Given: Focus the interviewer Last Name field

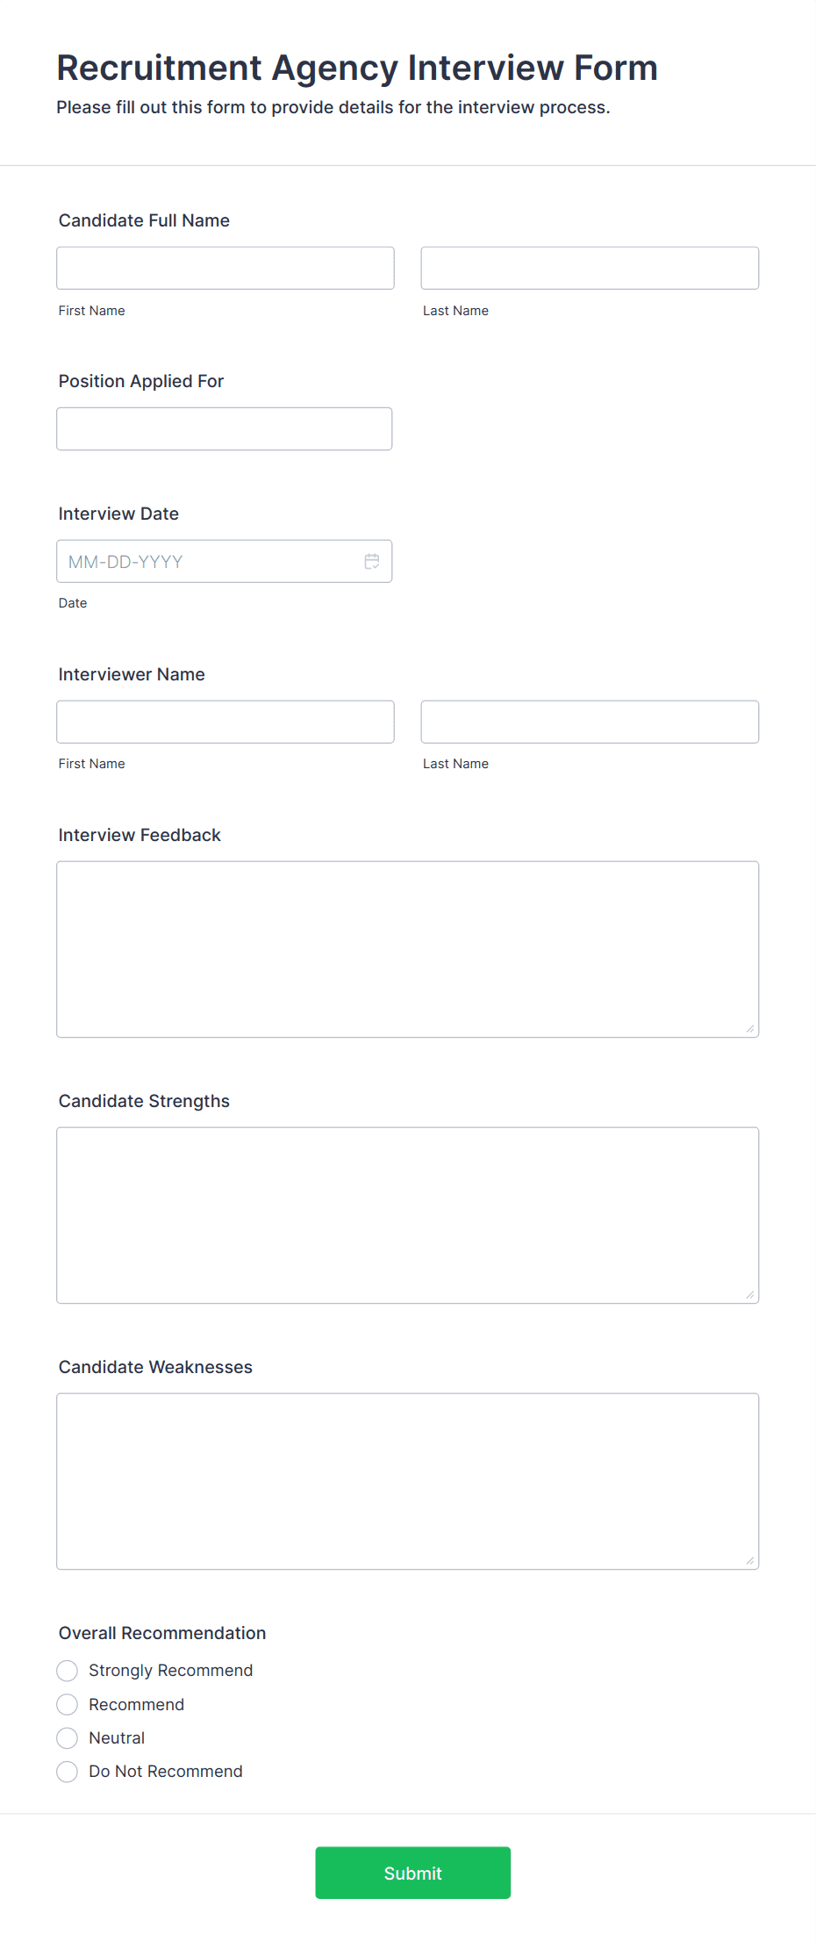Looking at the screenshot, I should tap(590, 722).
